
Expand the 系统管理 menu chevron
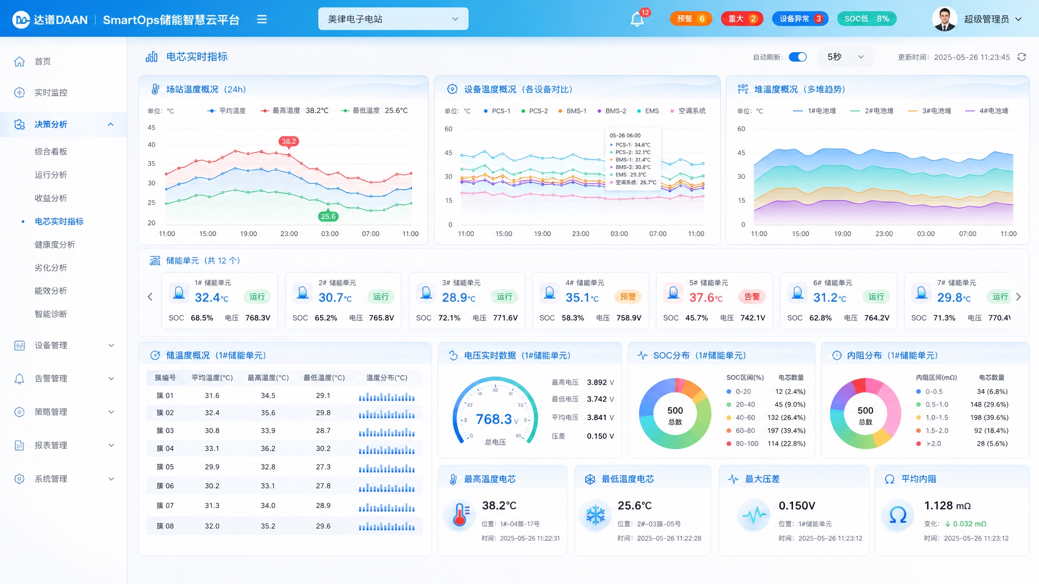[111, 479]
